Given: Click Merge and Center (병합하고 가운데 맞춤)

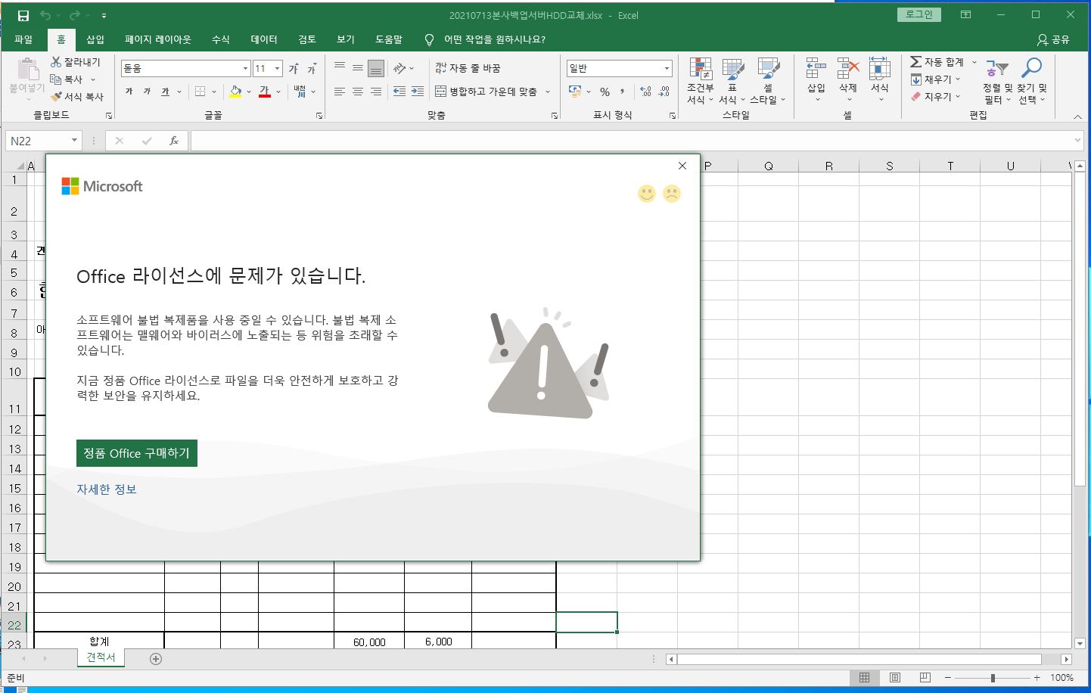Looking at the screenshot, I should 486,92.
